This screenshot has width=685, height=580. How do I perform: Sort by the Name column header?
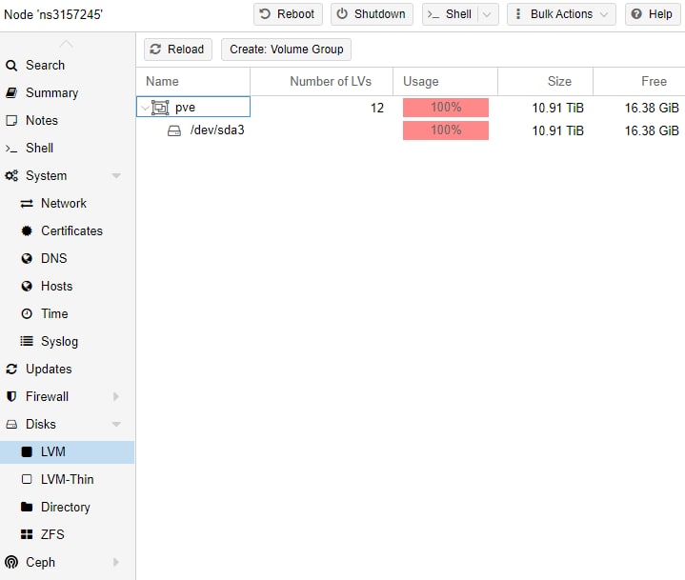click(193, 81)
